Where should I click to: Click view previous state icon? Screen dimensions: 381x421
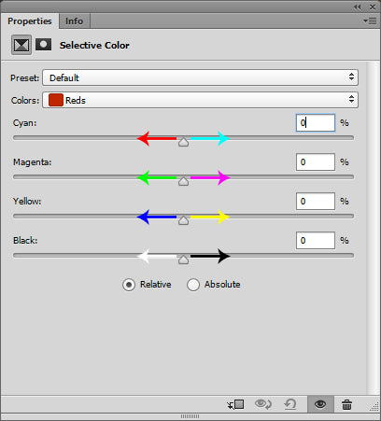click(x=263, y=404)
